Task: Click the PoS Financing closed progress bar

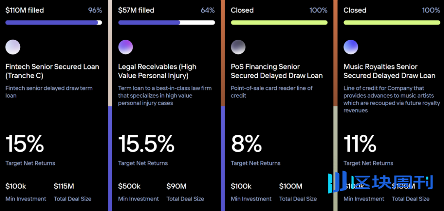Action: (279, 23)
